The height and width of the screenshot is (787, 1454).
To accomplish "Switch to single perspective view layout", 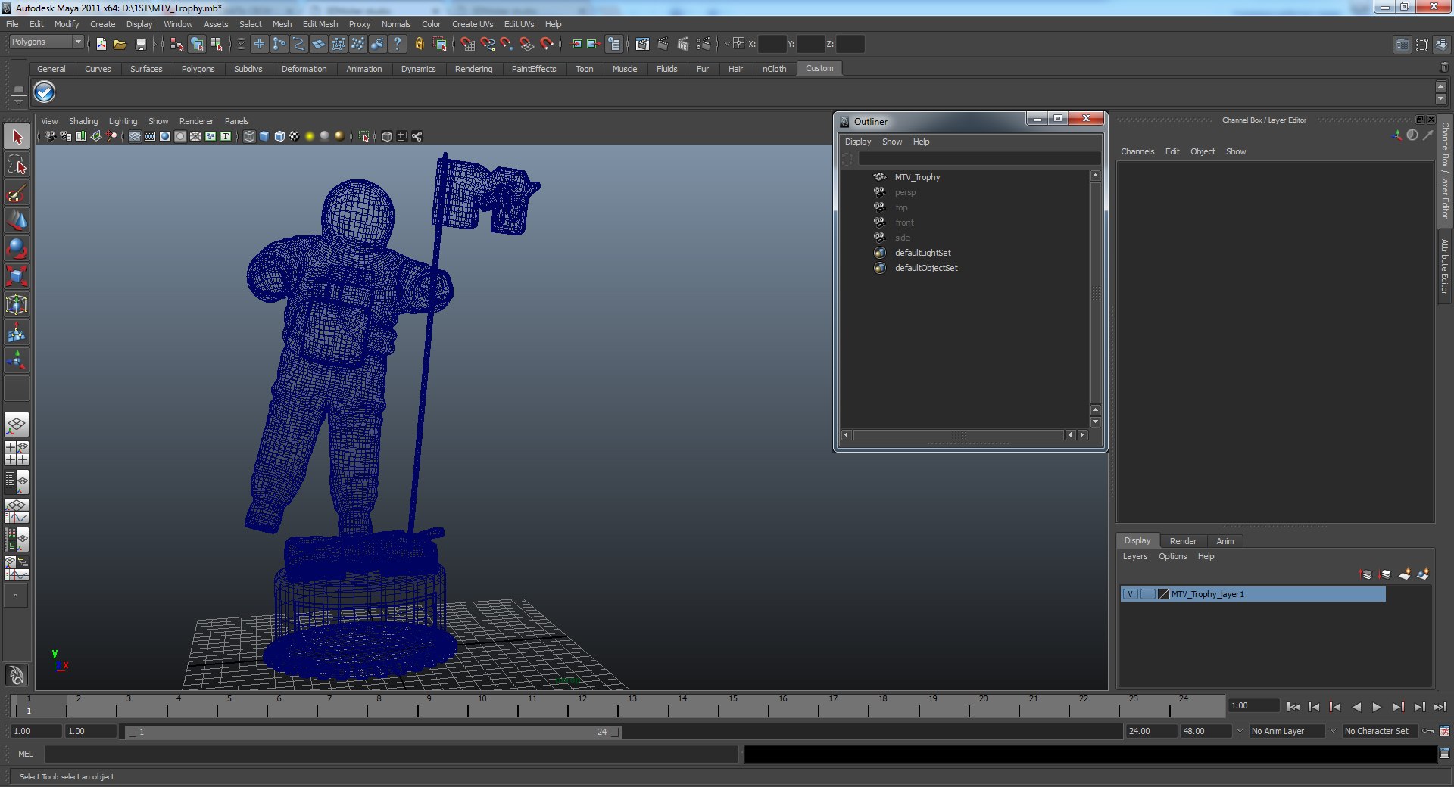I will click(17, 425).
